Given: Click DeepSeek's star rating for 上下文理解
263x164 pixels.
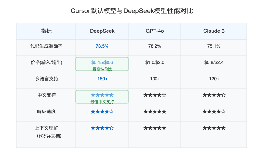Looking at the screenshot, I should pos(102,128).
